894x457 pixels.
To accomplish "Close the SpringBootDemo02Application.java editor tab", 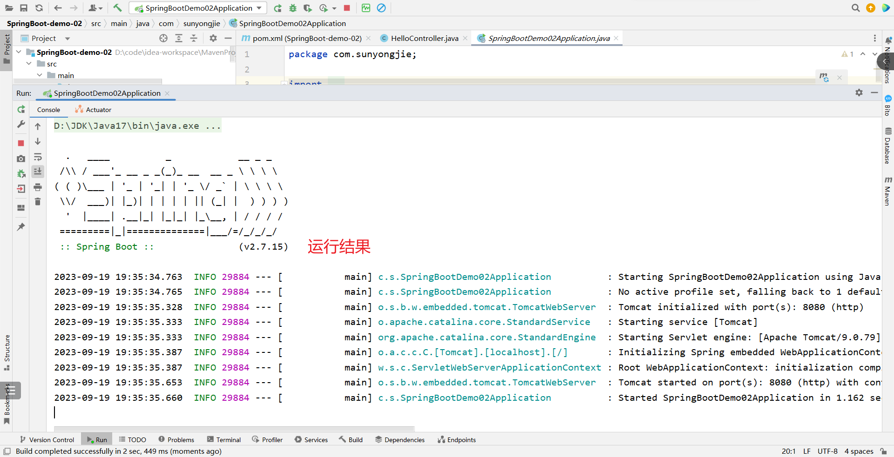I will (616, 38).
